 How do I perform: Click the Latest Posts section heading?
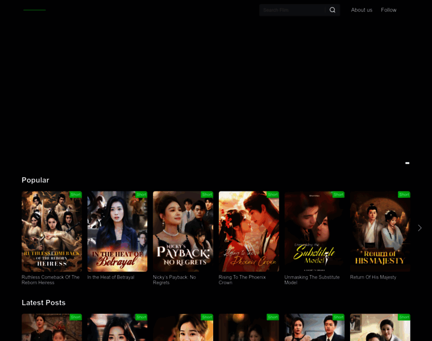coord(44,303)
